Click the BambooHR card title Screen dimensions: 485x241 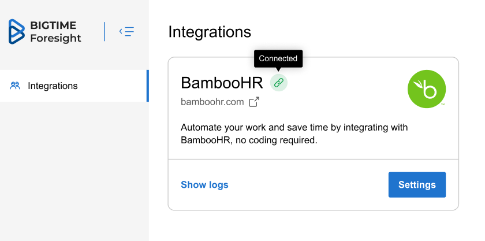click(x=222, y=83)
